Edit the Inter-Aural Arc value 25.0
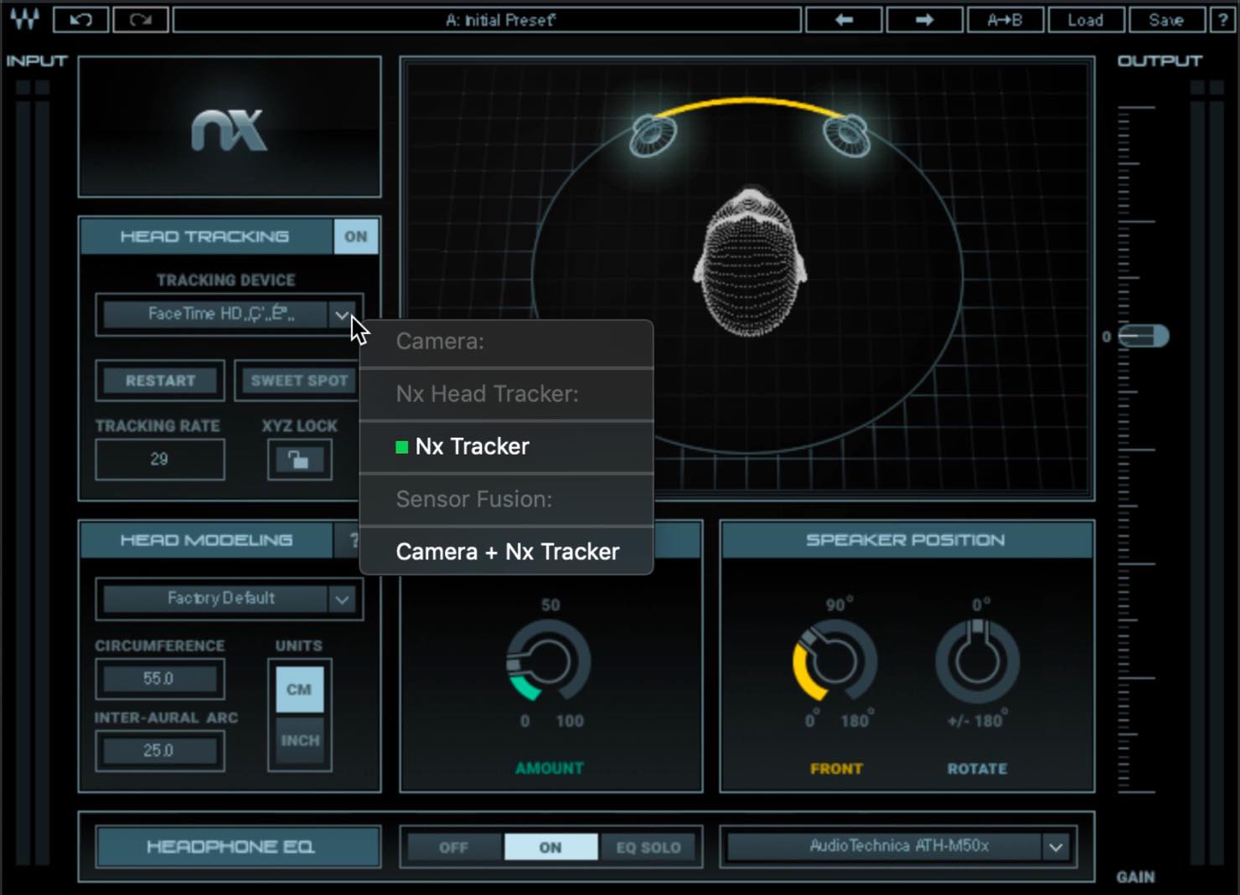This screenshot has width=1240, height=895. click(x=160, y=751)
